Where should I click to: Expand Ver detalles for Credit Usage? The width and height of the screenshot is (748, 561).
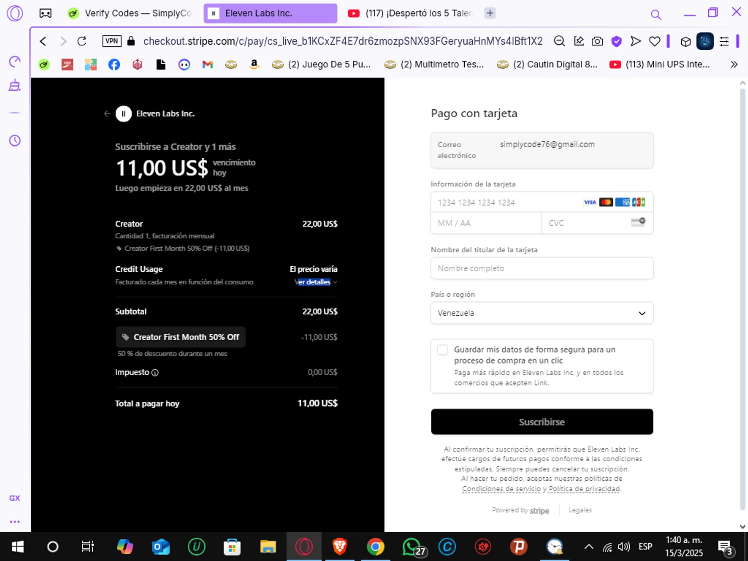tap(316, 282)
